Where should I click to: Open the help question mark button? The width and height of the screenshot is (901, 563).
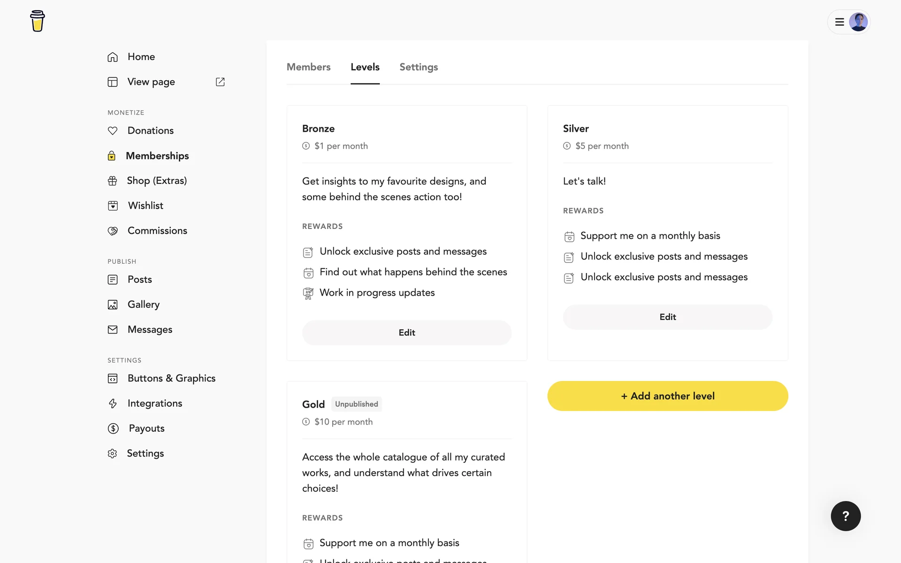845,516
